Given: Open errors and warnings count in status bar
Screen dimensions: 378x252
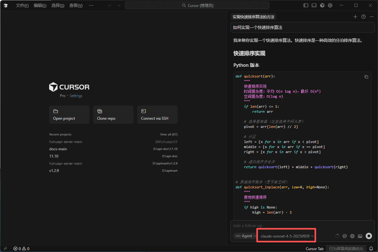Looking at the screenshot, I should pyautogui.click(x=21, y=249).
